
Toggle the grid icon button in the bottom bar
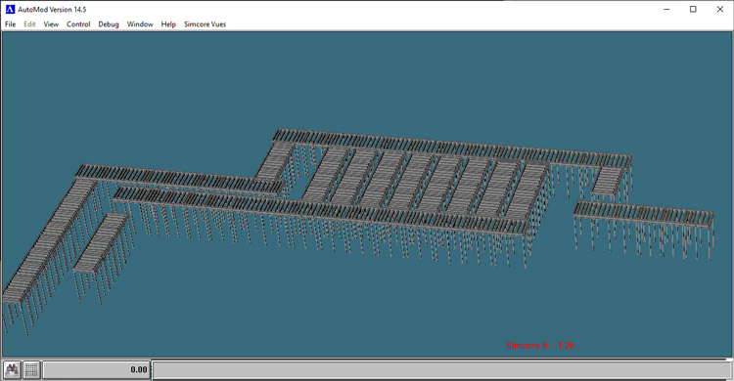pos(31,370)
